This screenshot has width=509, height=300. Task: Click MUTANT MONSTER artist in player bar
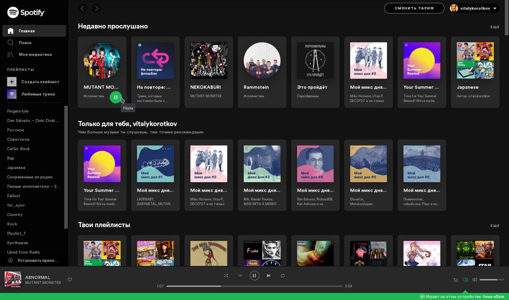click(x=43, y=283)
